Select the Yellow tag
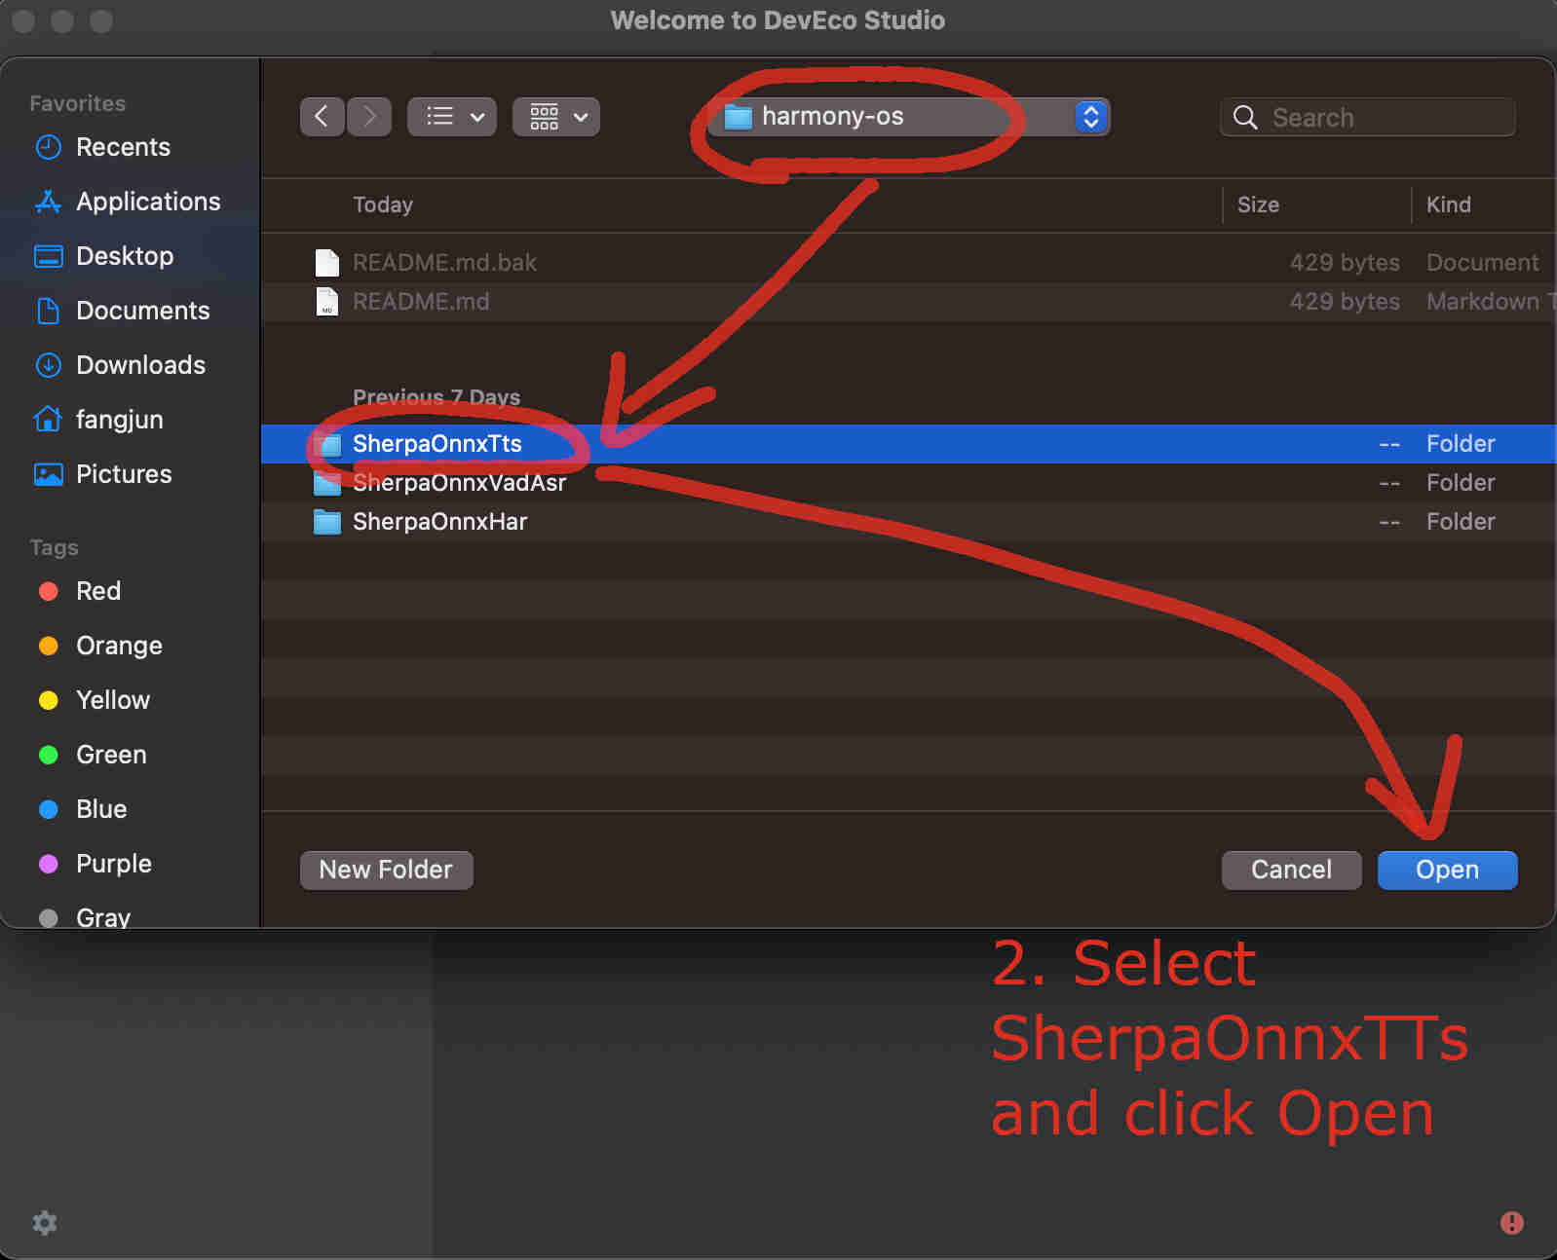This screenshot has width=1557, height=1260. pyautogui.click(x=94, y=700)
